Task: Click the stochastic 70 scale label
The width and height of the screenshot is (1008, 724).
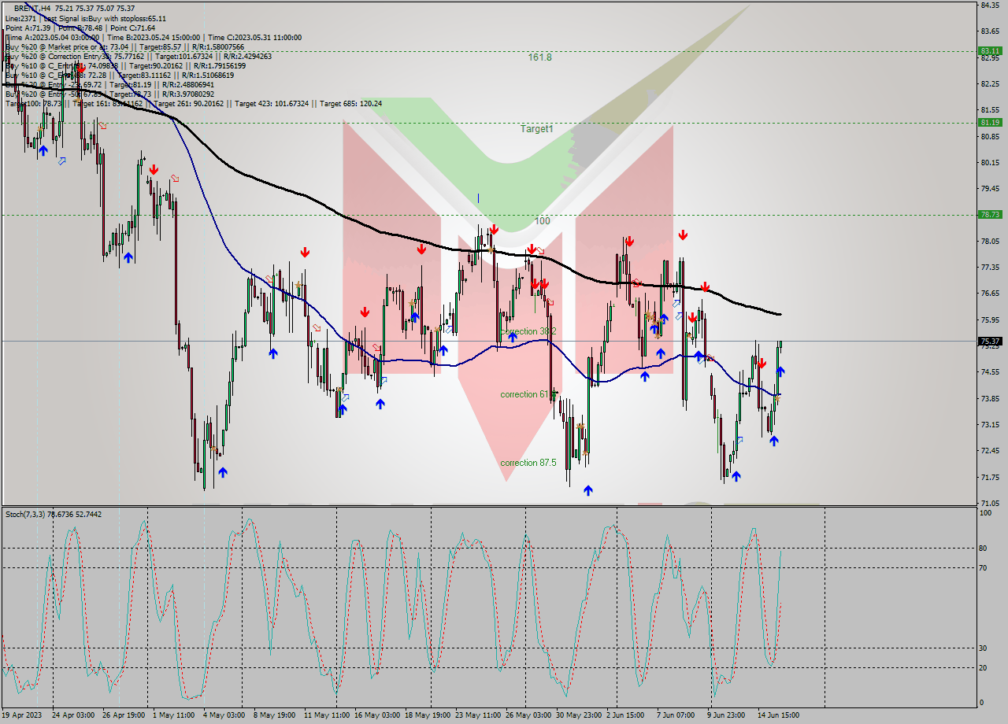Action: pos(983,567)
